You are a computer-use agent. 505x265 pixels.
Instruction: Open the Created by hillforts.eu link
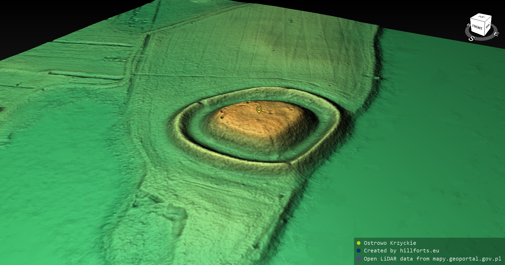(401, 251)
